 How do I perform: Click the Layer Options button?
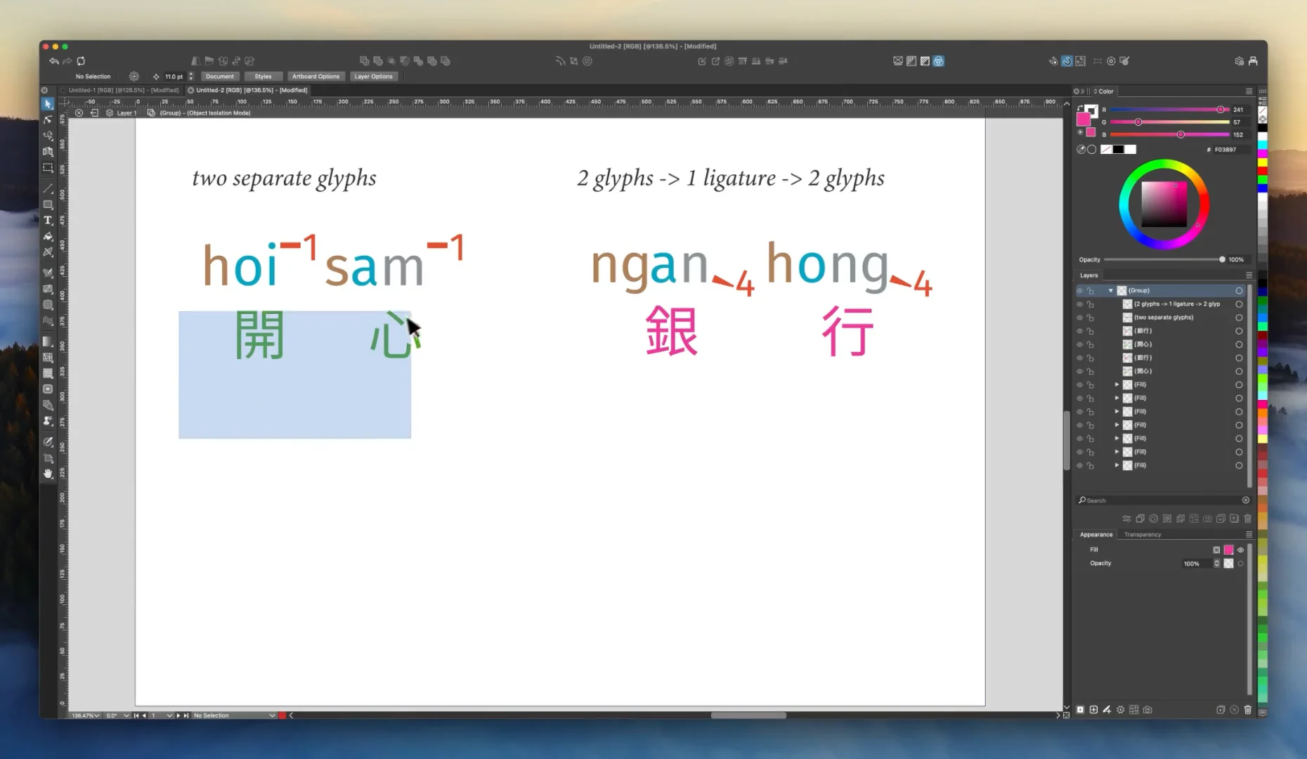tap(374, 76)
